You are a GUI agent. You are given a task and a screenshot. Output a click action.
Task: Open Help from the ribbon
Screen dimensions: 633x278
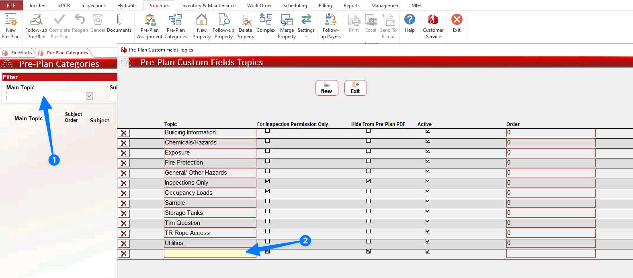pyautogui.click(x=410, y=23)
